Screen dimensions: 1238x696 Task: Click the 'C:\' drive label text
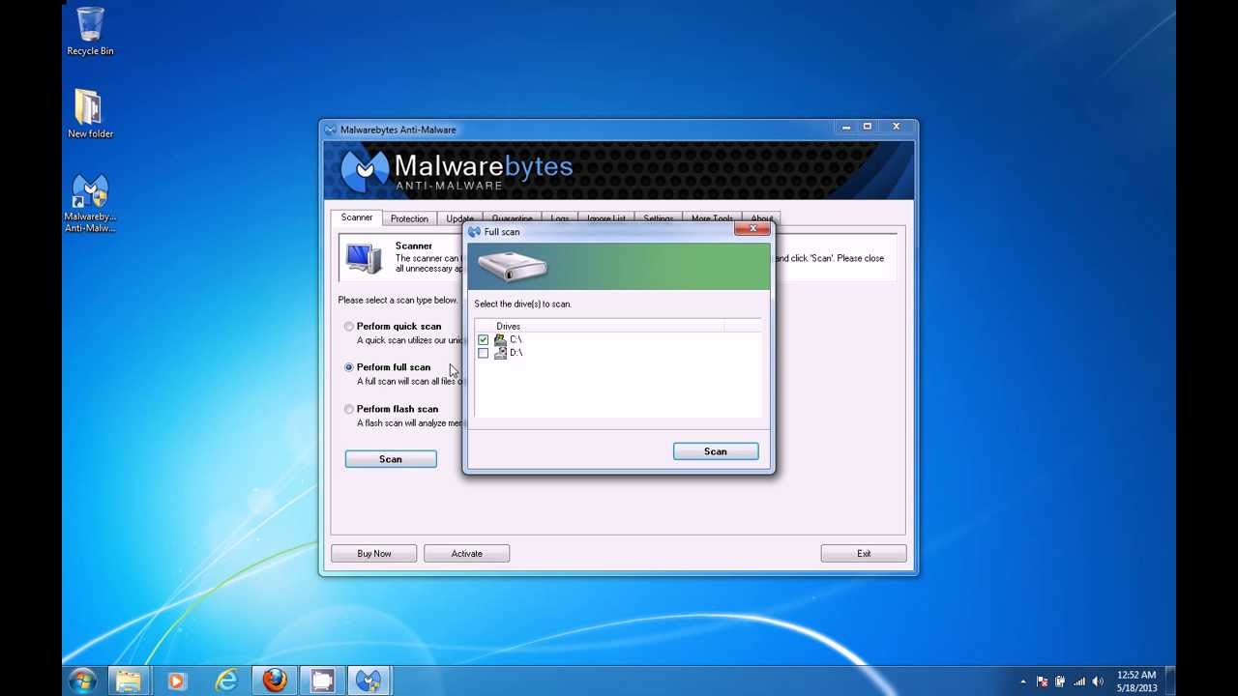point(516,340)
